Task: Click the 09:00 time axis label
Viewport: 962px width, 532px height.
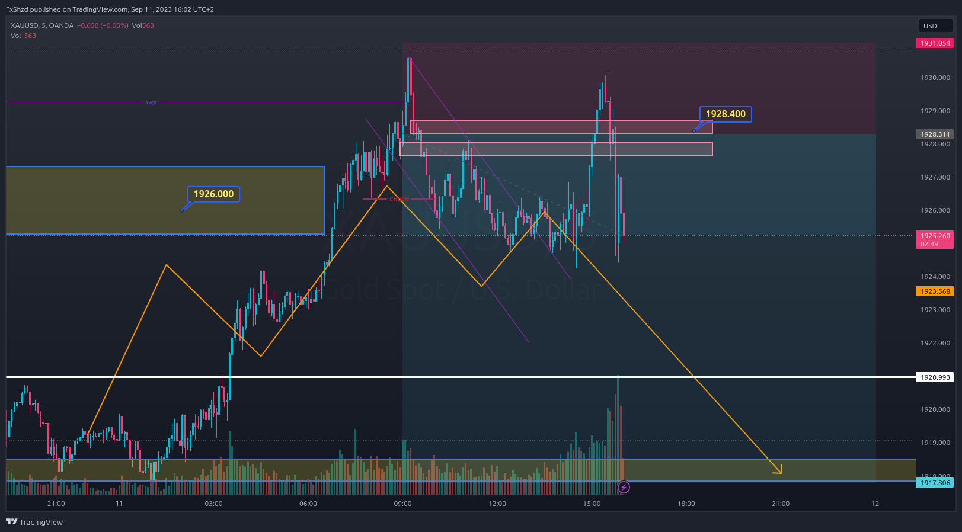Action: tap(402, 504)
